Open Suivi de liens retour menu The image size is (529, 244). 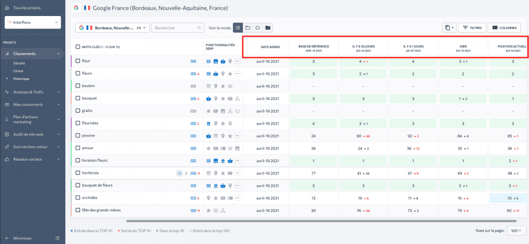coord(31,147)
